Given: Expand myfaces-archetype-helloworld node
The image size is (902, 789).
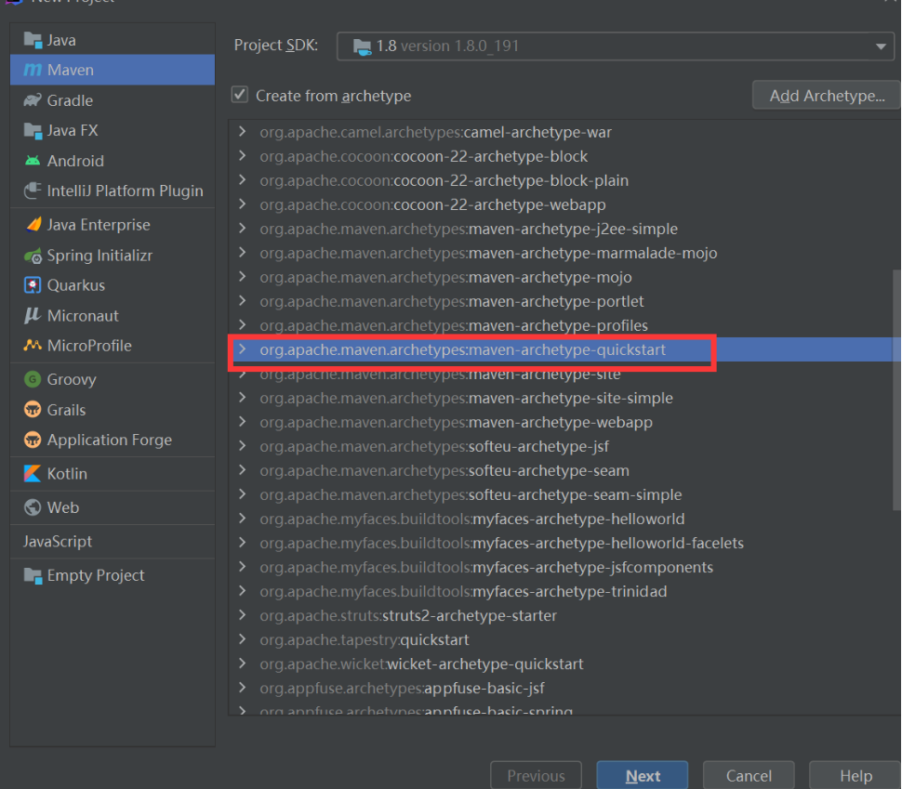Looking at the screenshot, I should [x=243, y=519].
